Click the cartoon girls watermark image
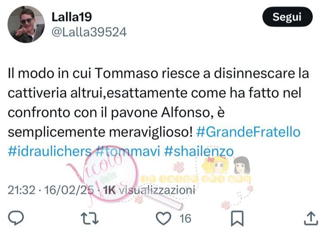327x250 pixels. (226, 166)
